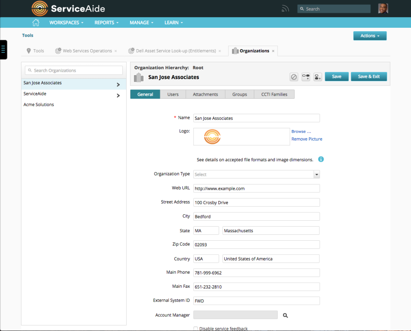Close the Dell Asset Service Look-up tab
Screen dimensions: 411x331
point(220,51)
